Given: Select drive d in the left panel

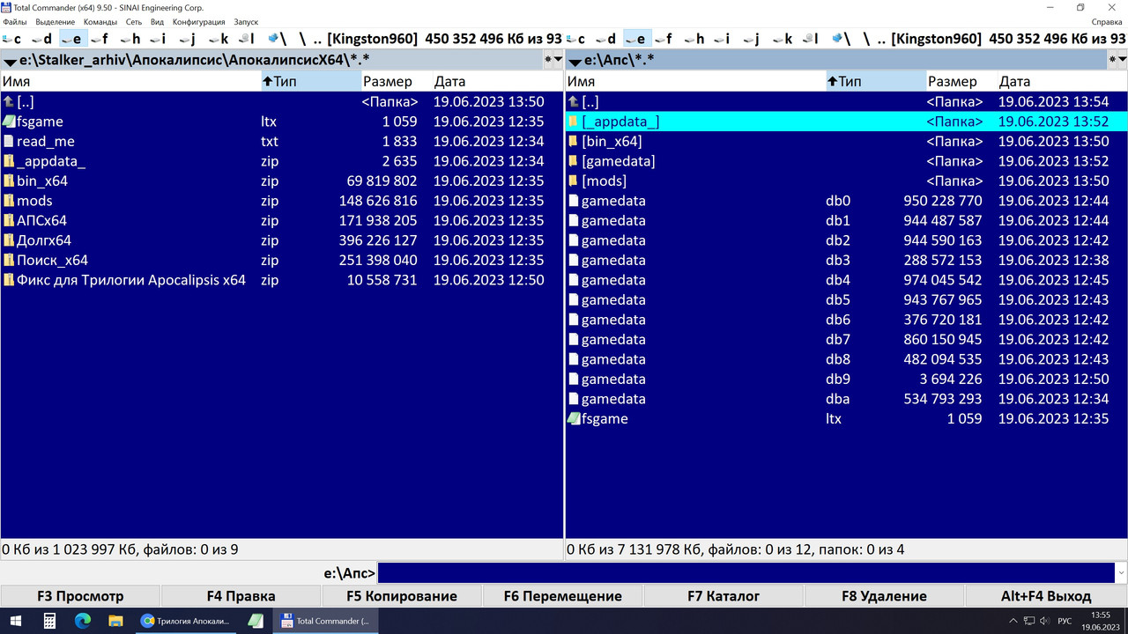Looking at the screenshot, I should click(42, 39).
